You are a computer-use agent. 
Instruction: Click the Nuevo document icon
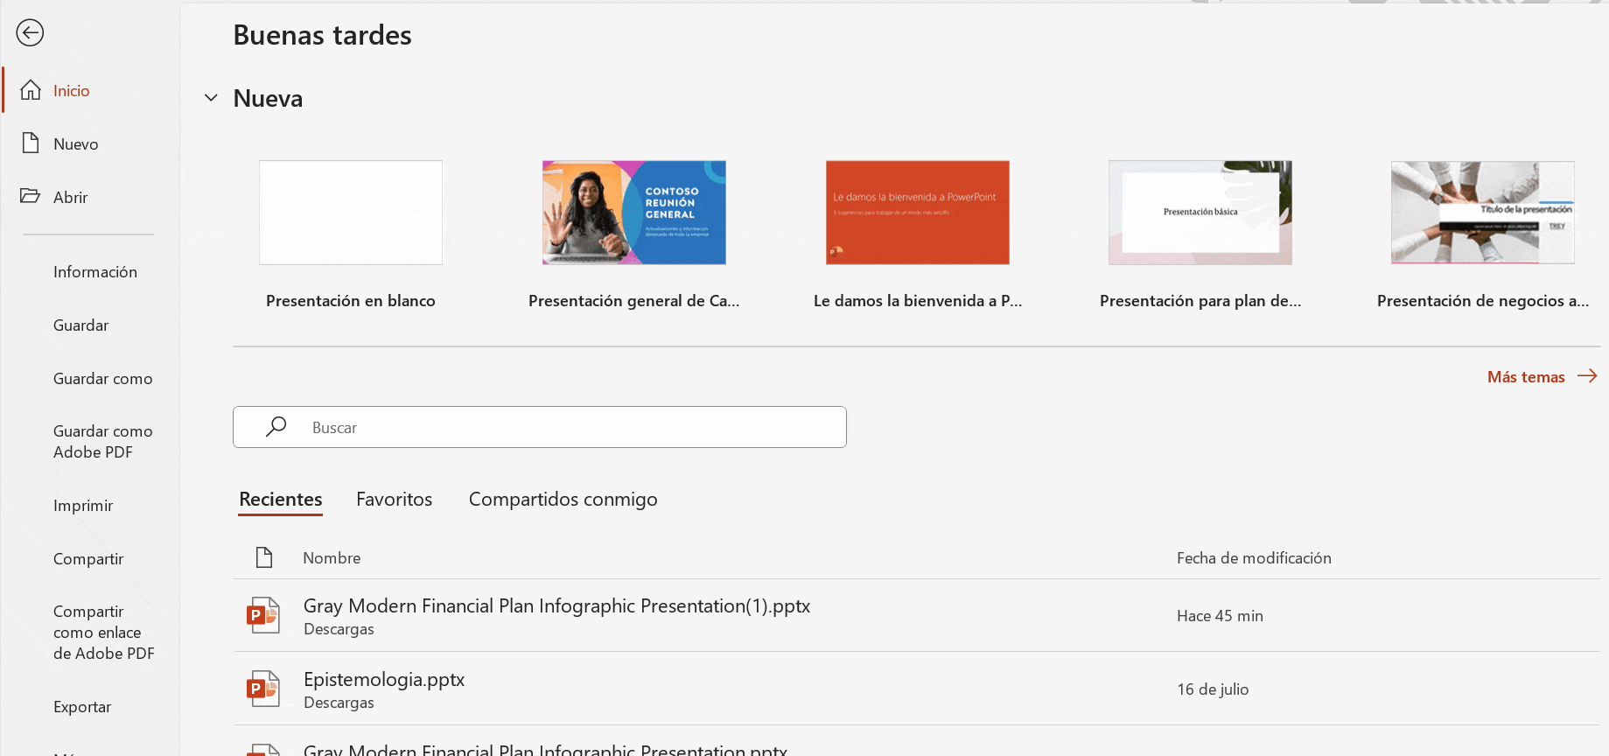point(31,143)
